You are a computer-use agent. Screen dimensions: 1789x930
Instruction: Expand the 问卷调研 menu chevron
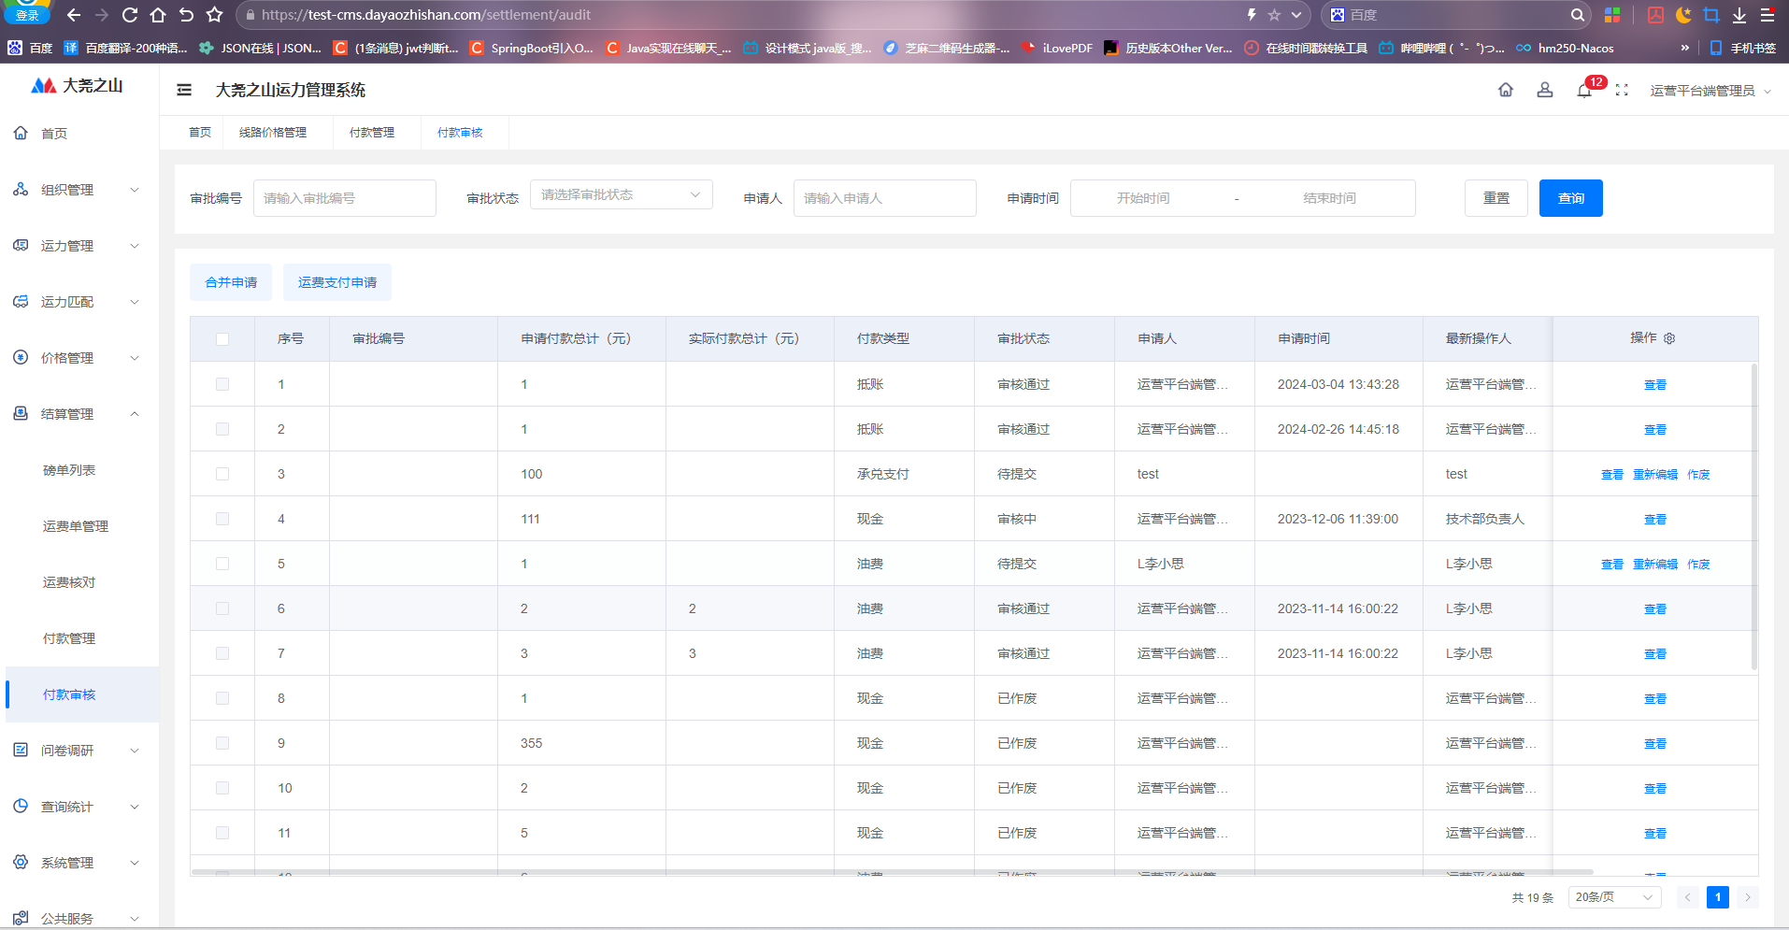coord(135,751)
